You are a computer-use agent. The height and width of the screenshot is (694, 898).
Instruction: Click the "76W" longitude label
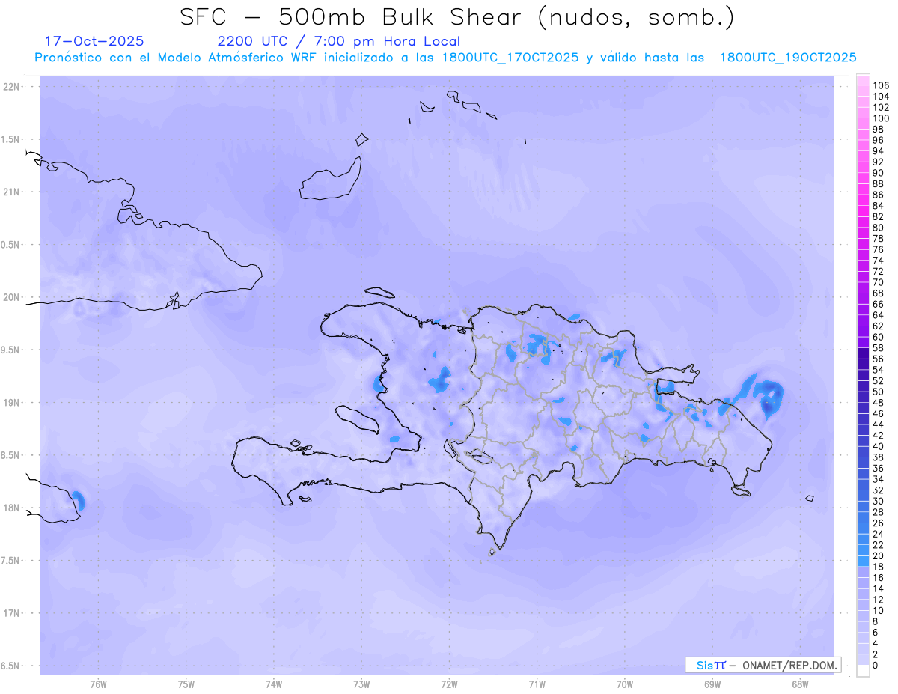tap(98, 684)
